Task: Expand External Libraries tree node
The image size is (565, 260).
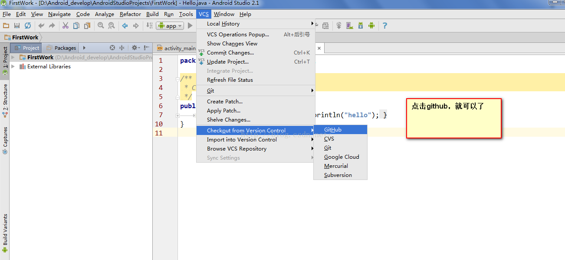Action: click(x=13, y=67)
